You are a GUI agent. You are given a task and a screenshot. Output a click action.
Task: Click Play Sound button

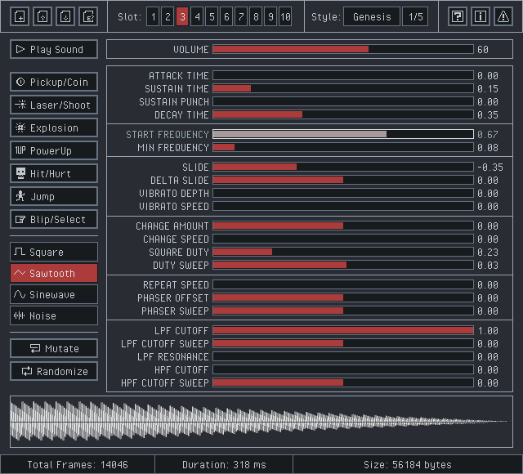(54, 49)
